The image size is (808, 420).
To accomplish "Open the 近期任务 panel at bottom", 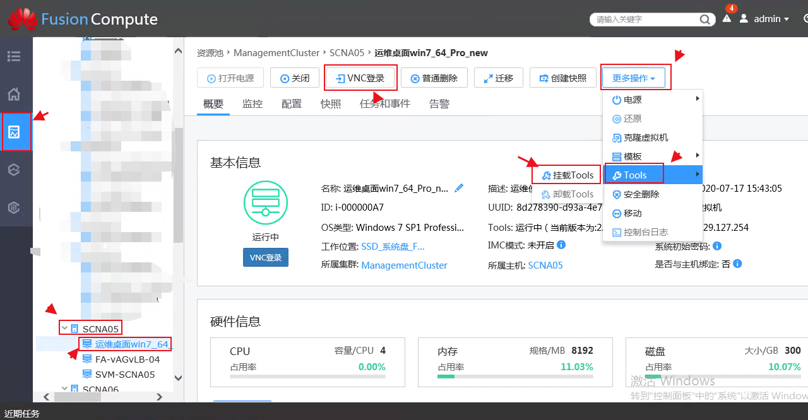I will (x=22, y=414).
